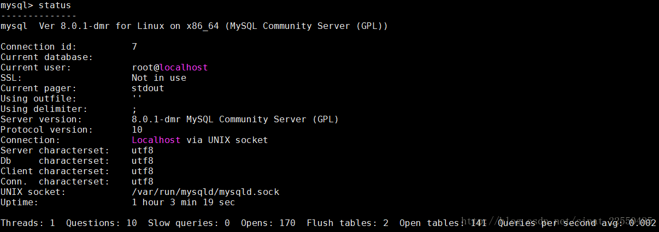659x232 pixels.
Task: Click the magenta "Localhost" in the Connection row
Action: click(x=156, y=140)
